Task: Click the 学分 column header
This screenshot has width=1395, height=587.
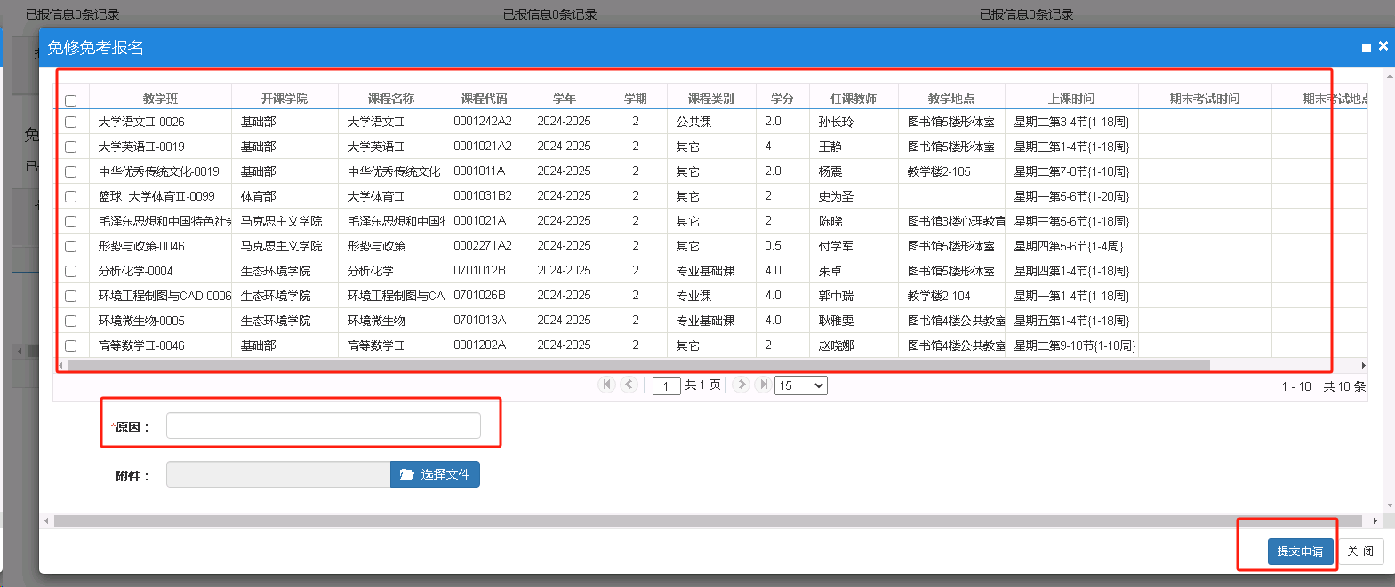Action: click(782, 99)
